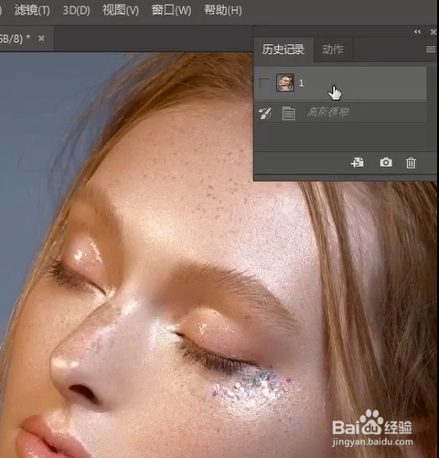
Task: Open the 帮助(H) Help menu
Action: tap(223, 10)
